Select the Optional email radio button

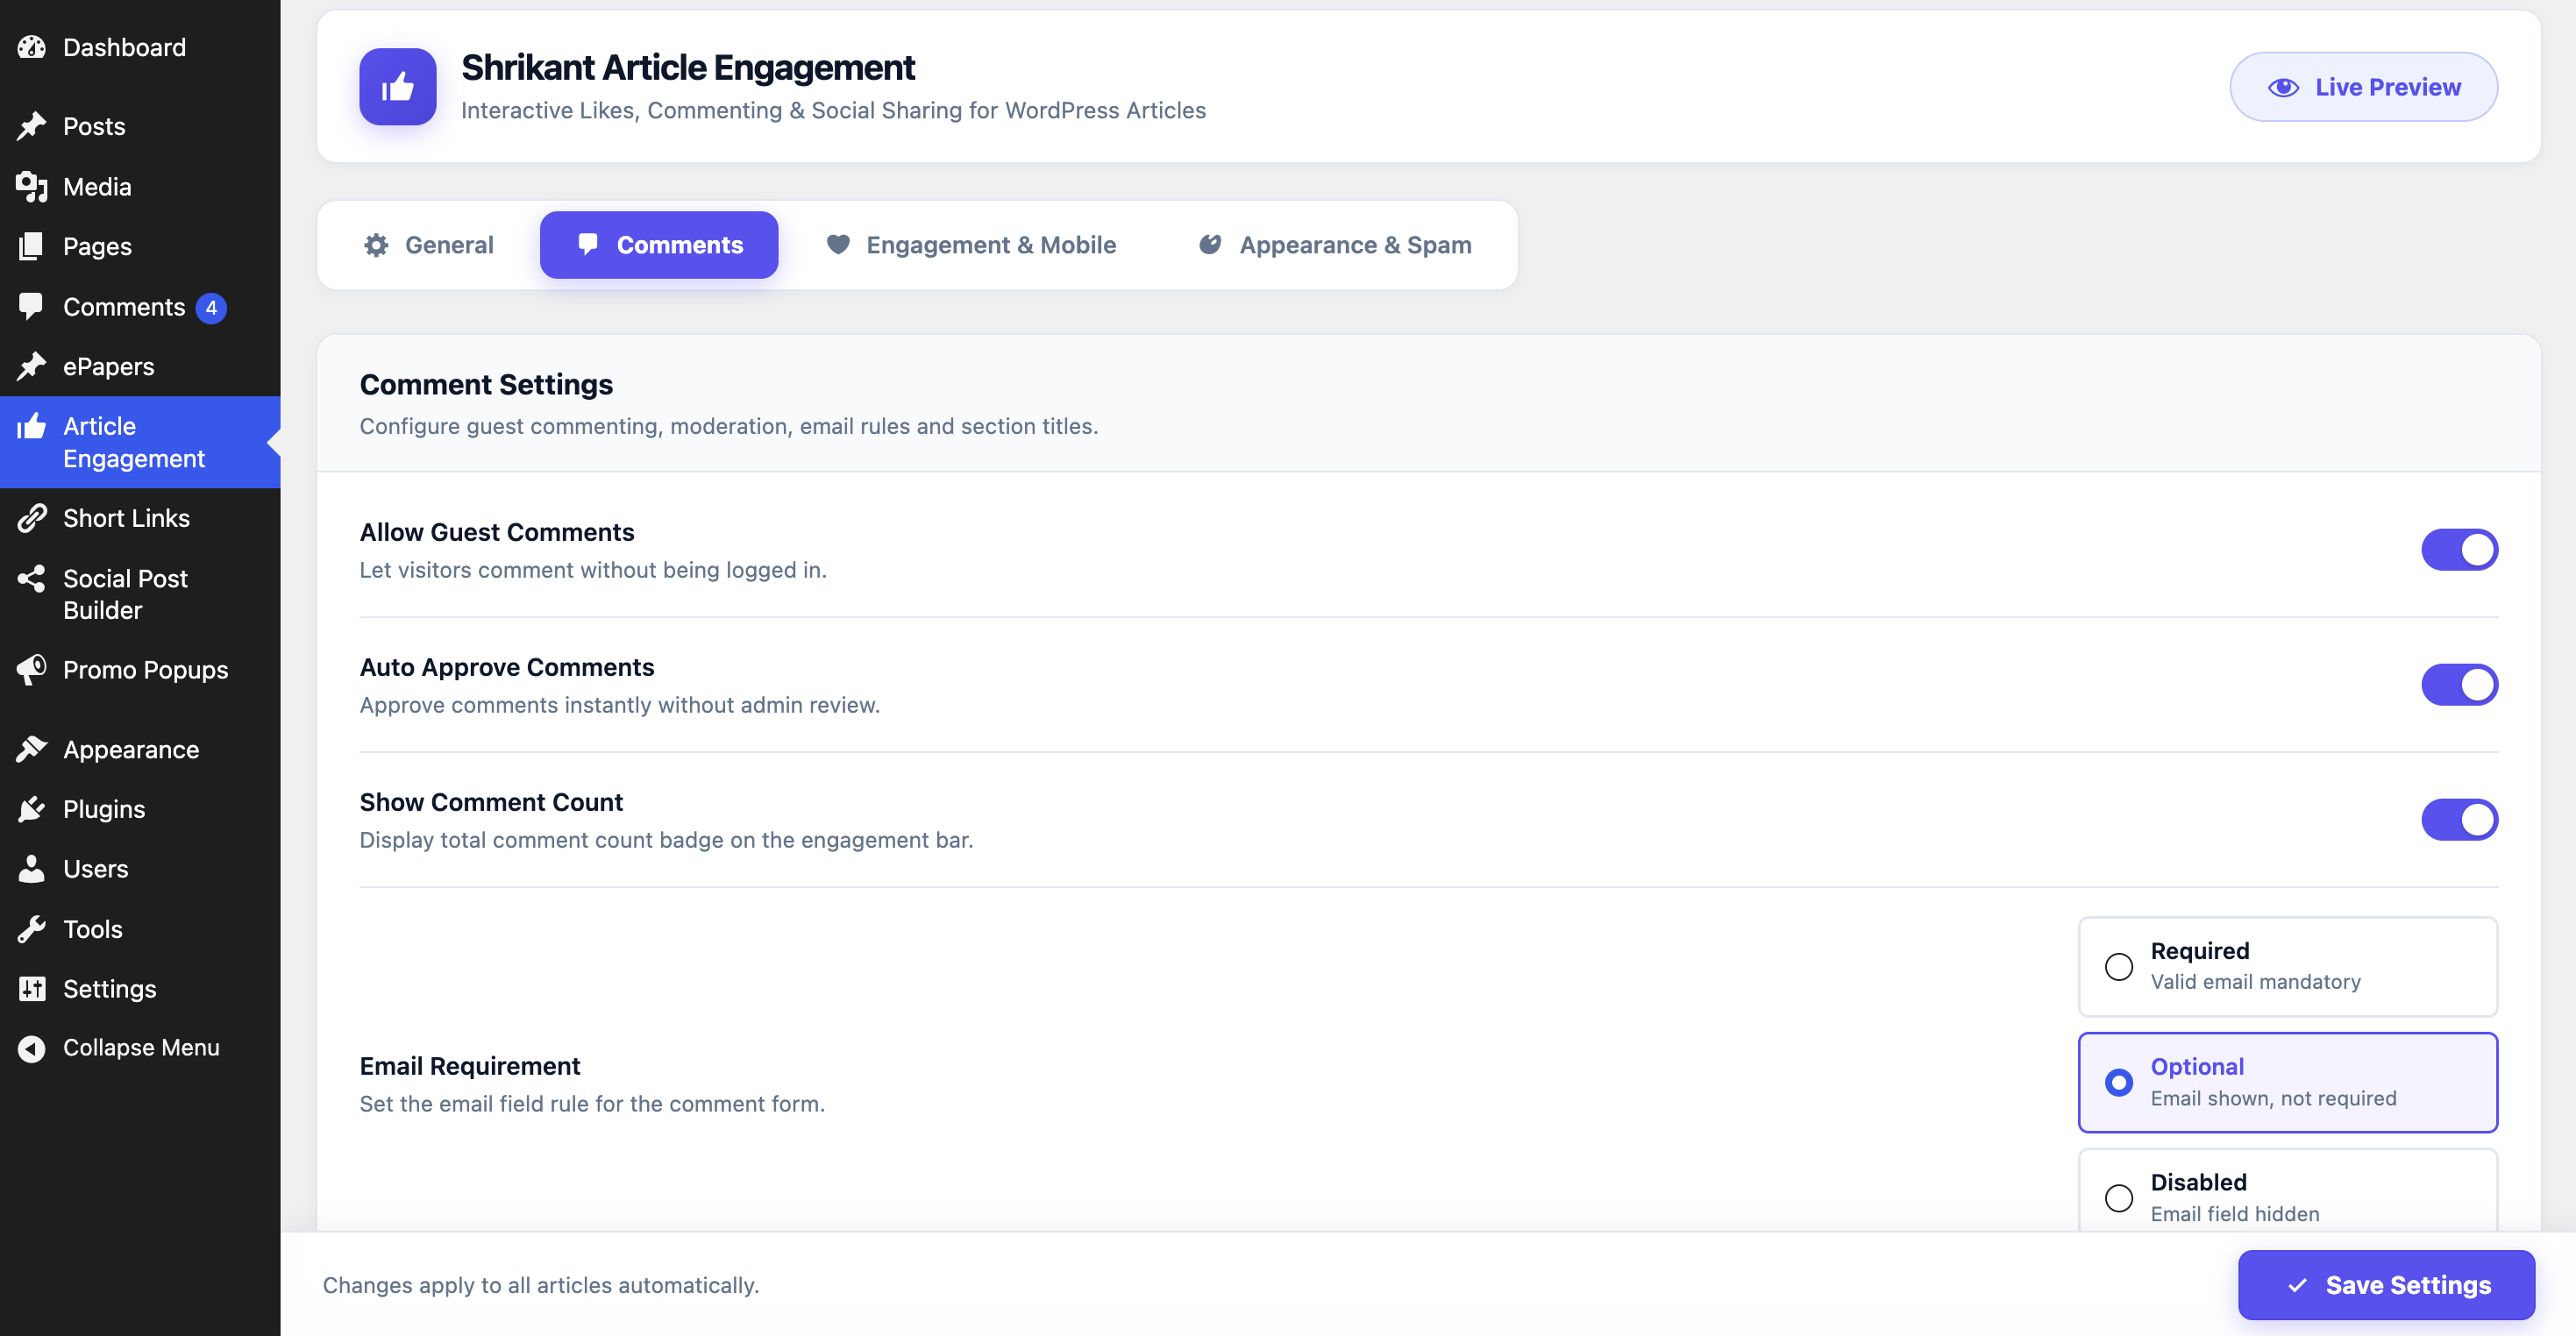2119,1083
